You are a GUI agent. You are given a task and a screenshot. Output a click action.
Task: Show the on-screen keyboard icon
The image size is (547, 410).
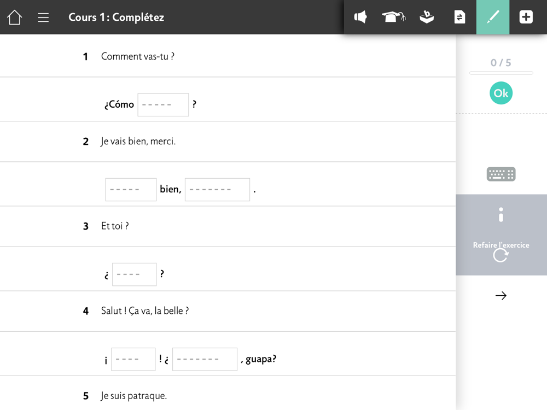[x=501, y=174]
